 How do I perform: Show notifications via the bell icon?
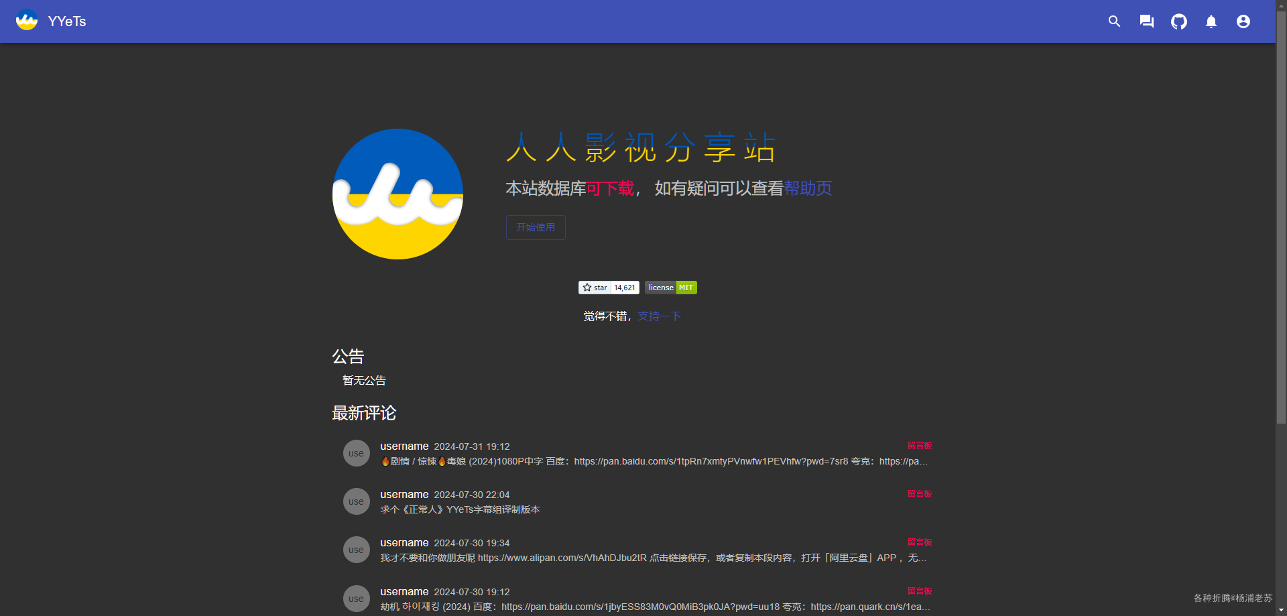click(1211, 21)
